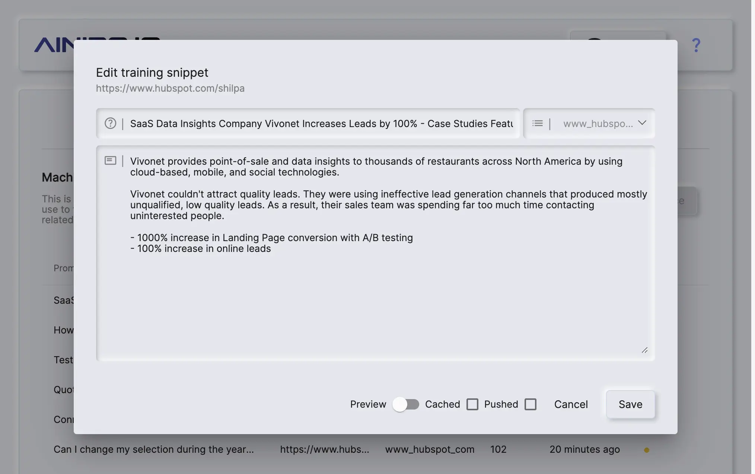The image size is (755, 474).
Task: Click the textarea resize handle
Action: (644, 350)
